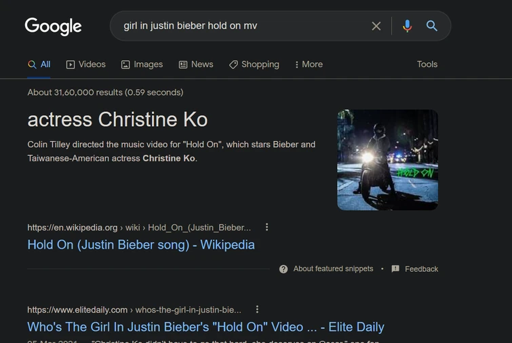The height and width of the screenshot is (343, 512).
Task: Click the question mark help icon
Action: [x=283, y=269]
